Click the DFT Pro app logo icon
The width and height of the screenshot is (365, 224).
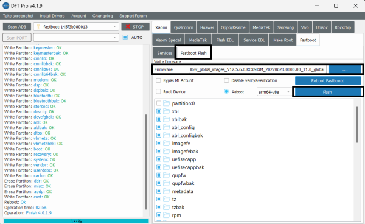[x=6, y=5]
